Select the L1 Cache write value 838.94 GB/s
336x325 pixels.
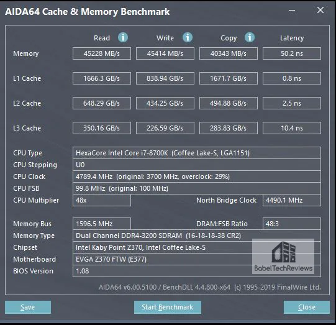tap(165, 78)
